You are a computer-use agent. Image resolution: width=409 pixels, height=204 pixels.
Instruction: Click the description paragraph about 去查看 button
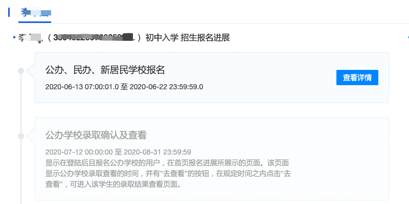pyautogui.click(x=168, y=174)
